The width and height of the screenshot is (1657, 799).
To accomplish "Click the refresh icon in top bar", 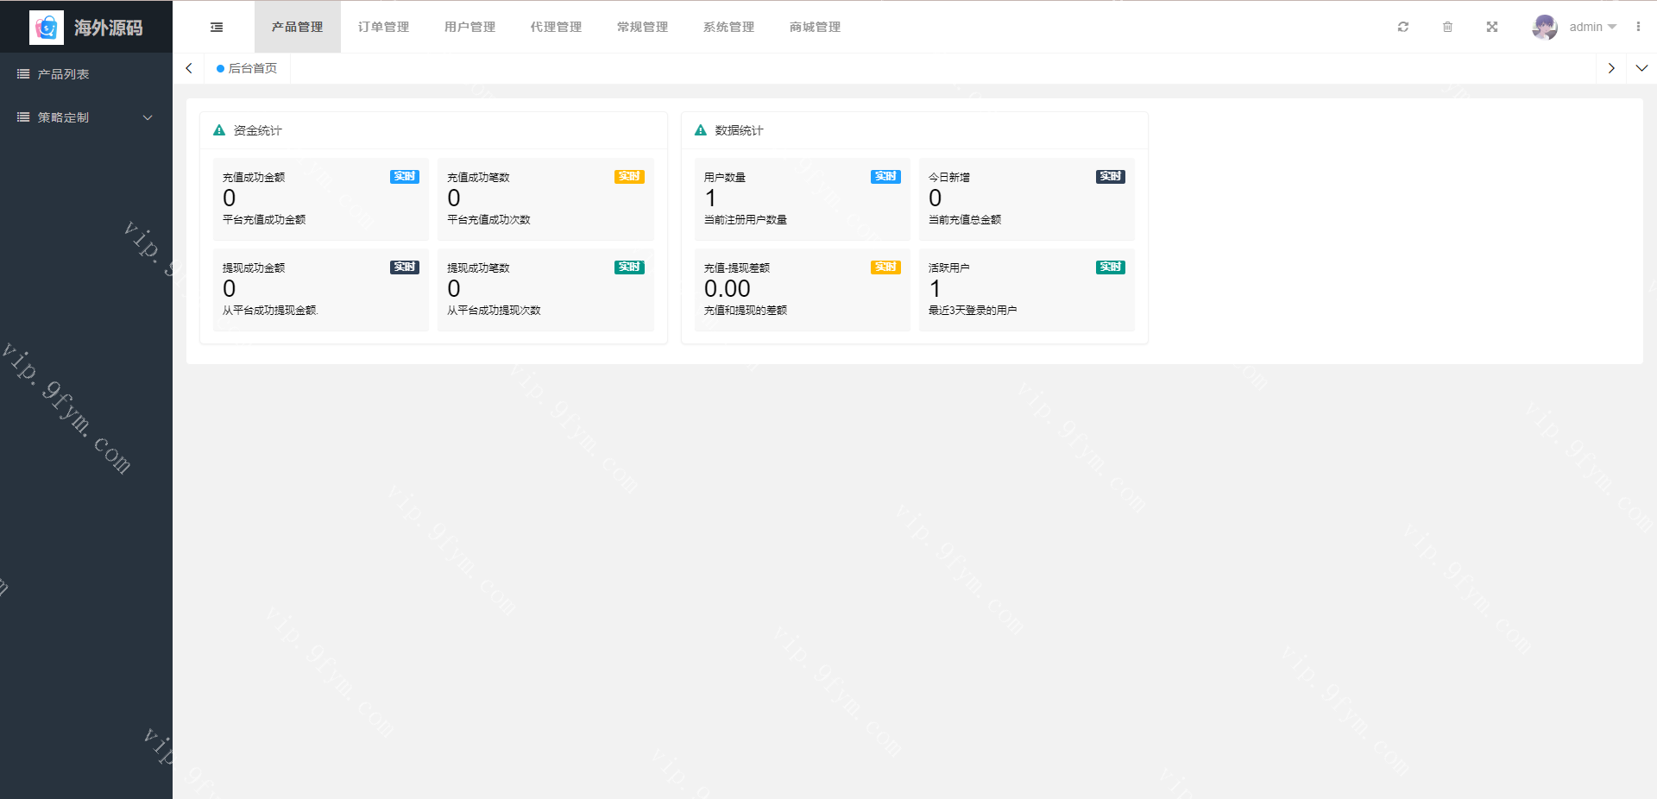I will click(x=1403, y=28).
